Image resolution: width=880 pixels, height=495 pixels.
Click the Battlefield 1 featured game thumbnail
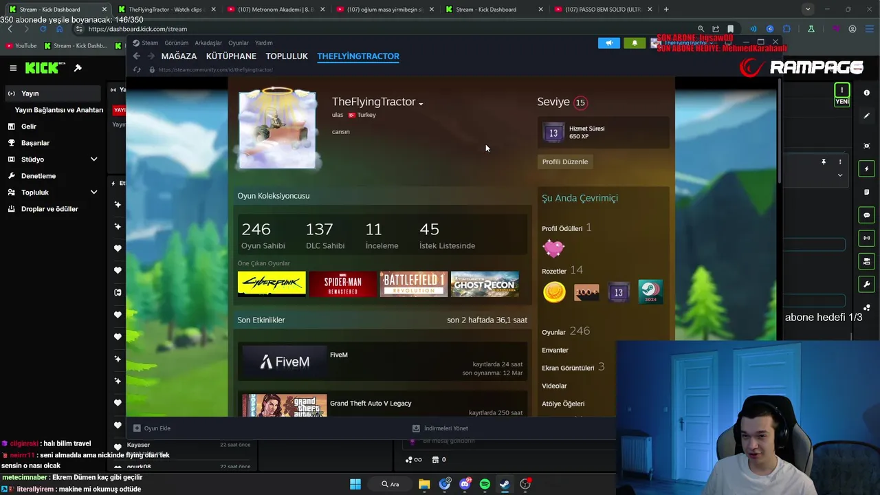point(414,284)
